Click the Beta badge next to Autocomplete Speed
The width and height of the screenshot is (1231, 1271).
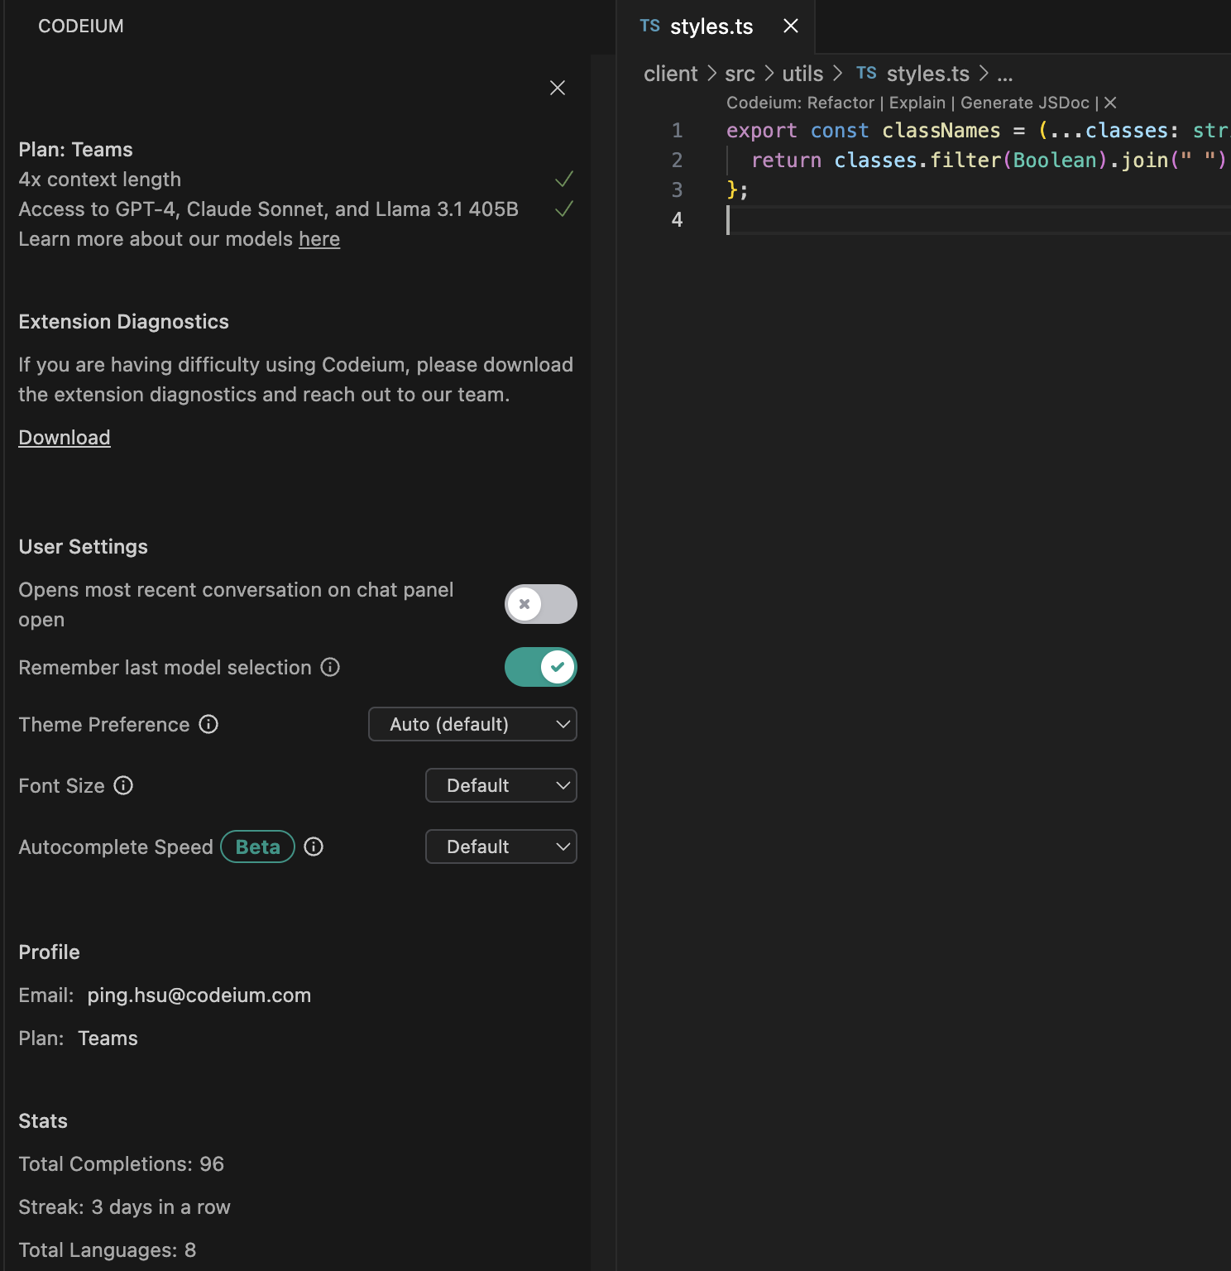(258, 847)
